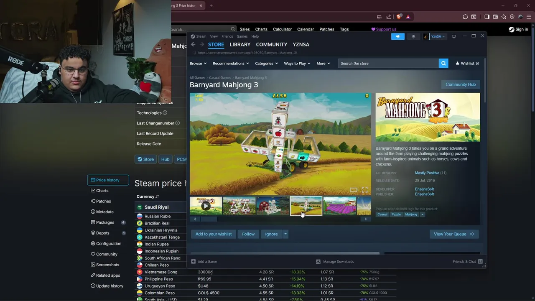Open the YZNSA profile tab
535x301 pixels.
pyautogui.click(x=301, y=44)
